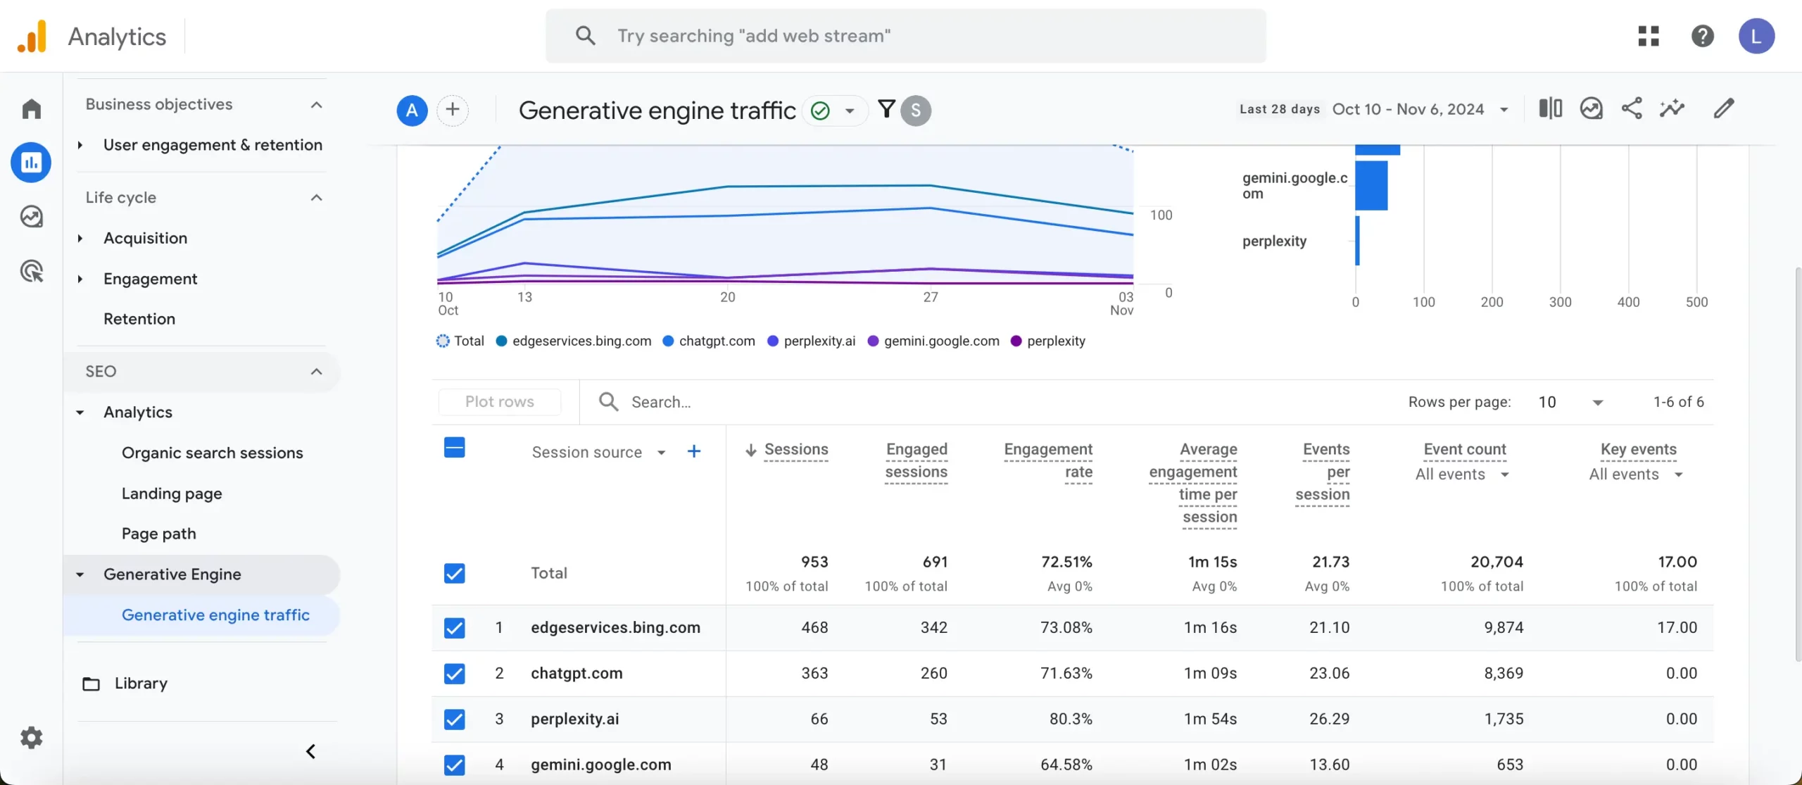Viewport: 1802px width, 785px height.
Task: Open Admin settings gear icon
Action: pyautogui.click(x=32, y=738)
